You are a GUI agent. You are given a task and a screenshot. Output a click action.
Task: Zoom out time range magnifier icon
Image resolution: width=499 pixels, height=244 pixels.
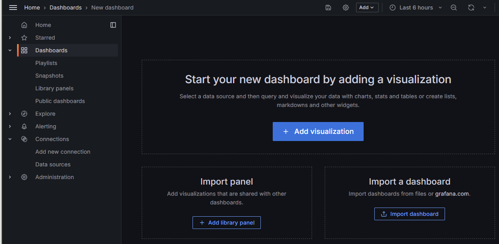coord(454,8)
